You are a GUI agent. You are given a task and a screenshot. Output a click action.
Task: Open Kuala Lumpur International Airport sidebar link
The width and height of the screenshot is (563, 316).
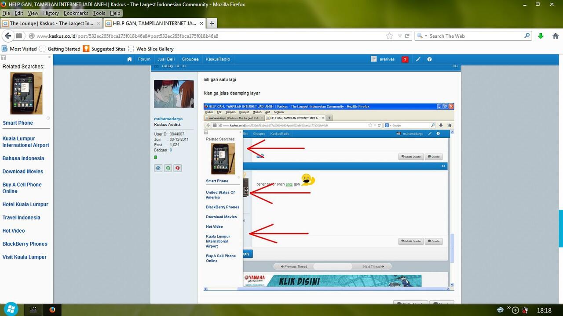click(x=26, y=142)
